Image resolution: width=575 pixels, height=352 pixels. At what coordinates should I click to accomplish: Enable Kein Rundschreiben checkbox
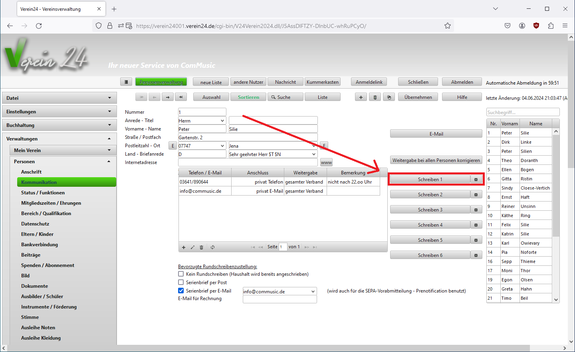(181, 274)
